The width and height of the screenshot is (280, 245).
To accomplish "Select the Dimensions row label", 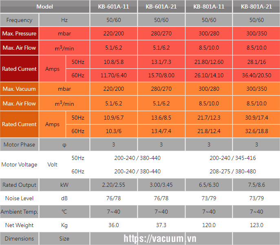I will [19, 238].
